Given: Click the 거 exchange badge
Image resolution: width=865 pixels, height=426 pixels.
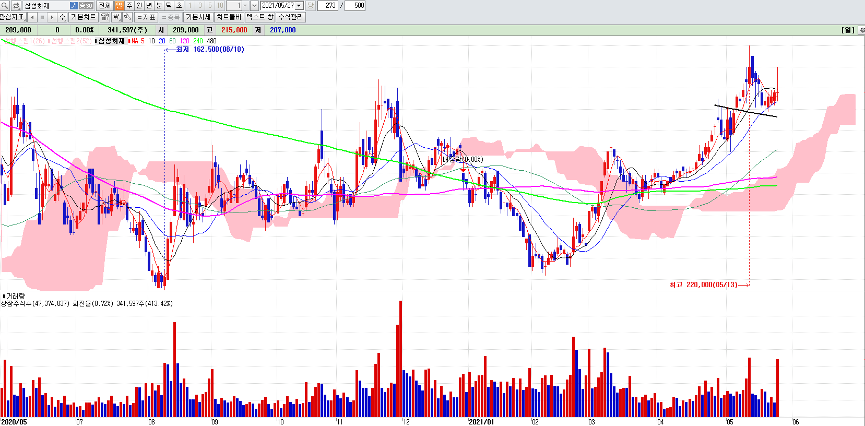Looking at the screenshot, I should click(74, 6).
